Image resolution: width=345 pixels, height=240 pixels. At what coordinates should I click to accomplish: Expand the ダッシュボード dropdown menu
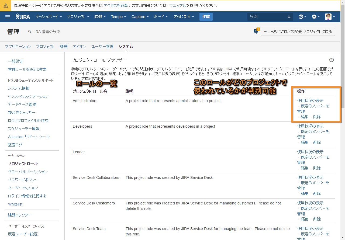49,17
